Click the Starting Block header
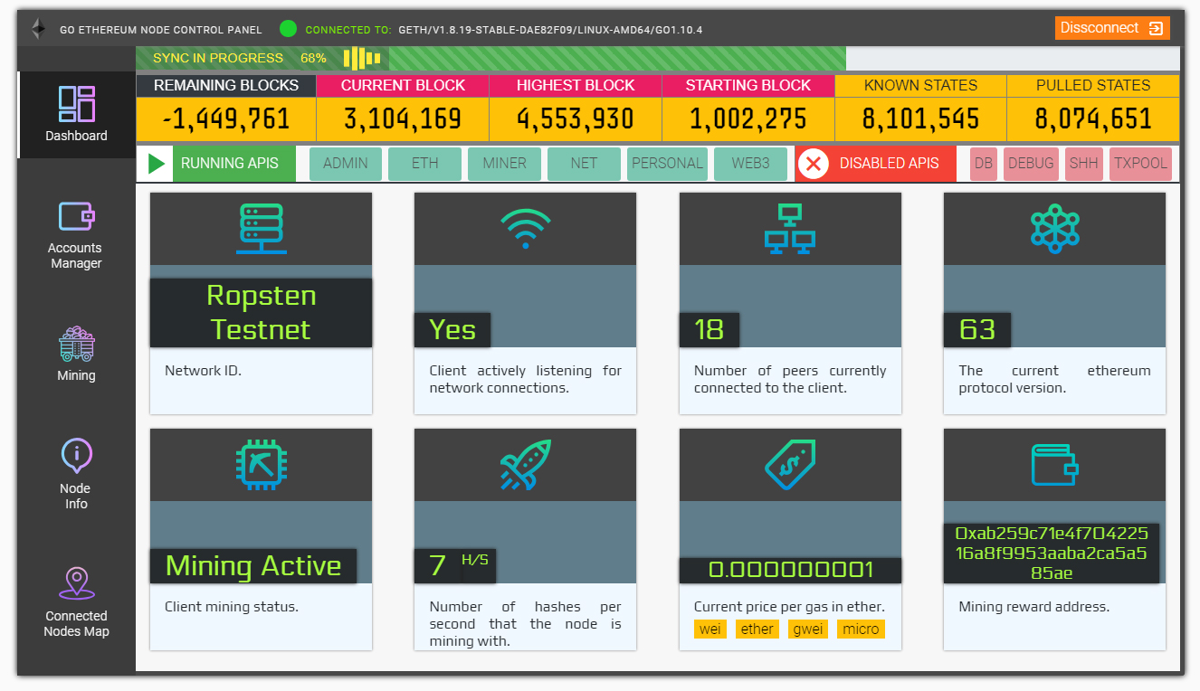Screen dimensions: 1200x691 pos(748,86)
